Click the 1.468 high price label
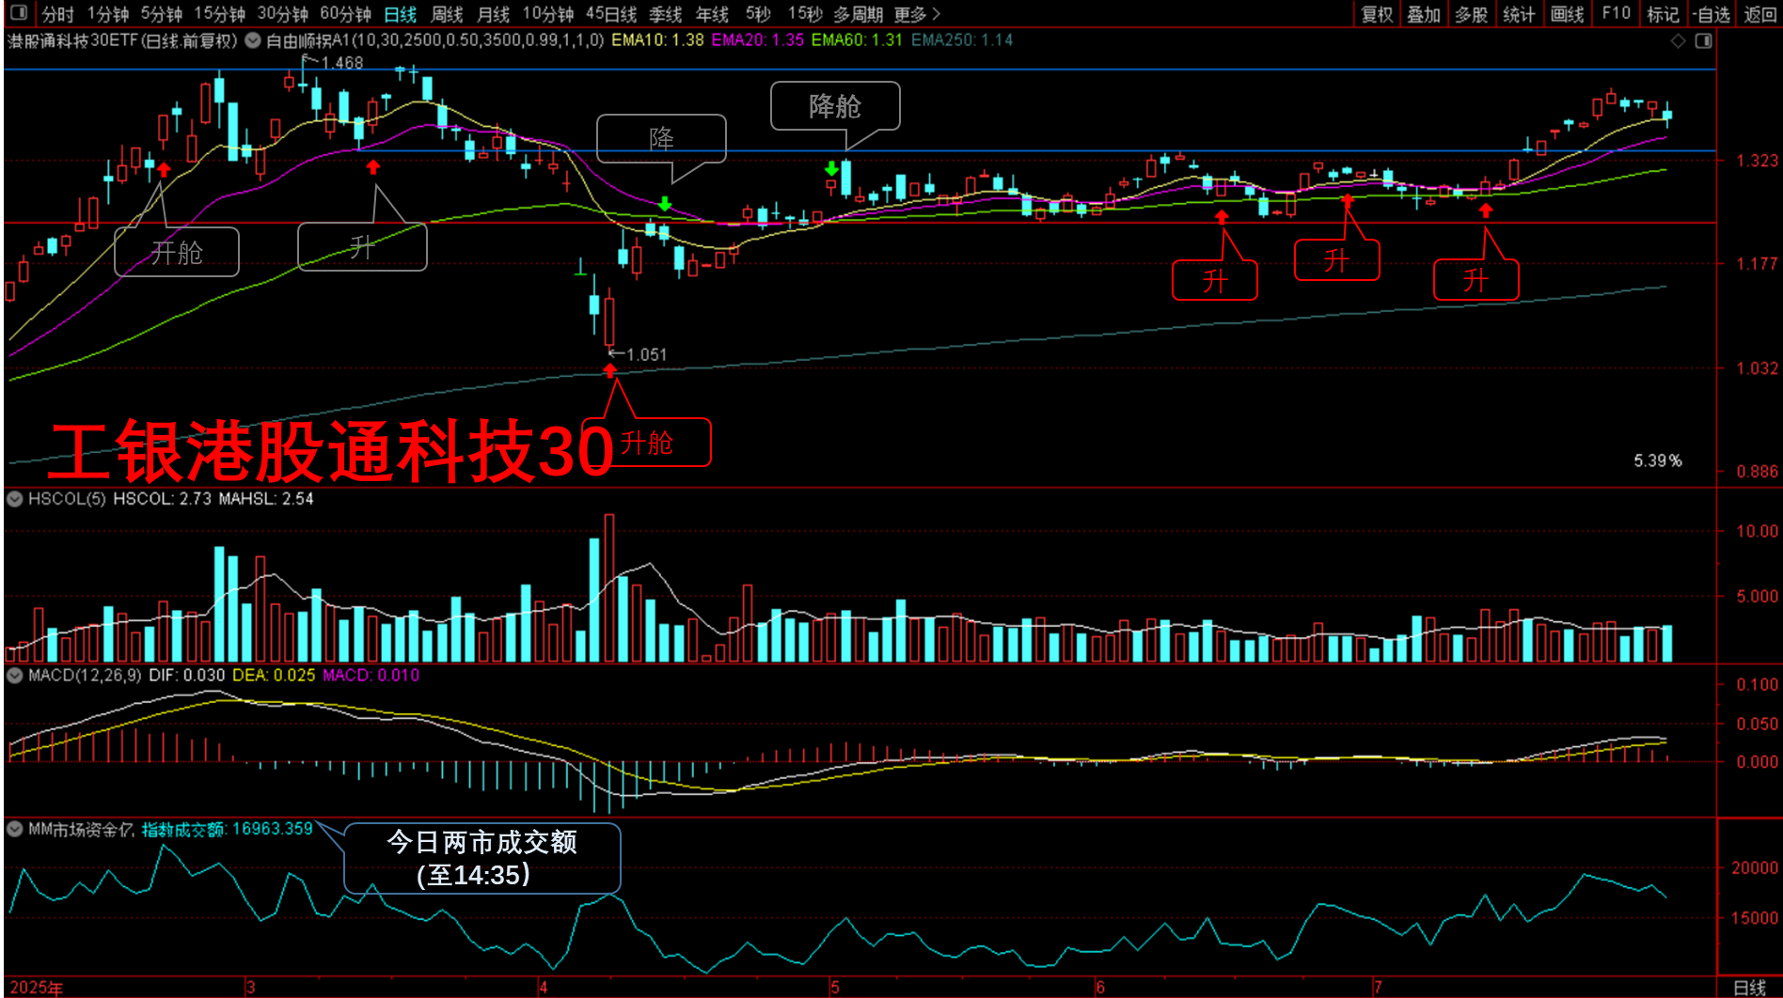Screen dimensions: 1783x998 342,63
